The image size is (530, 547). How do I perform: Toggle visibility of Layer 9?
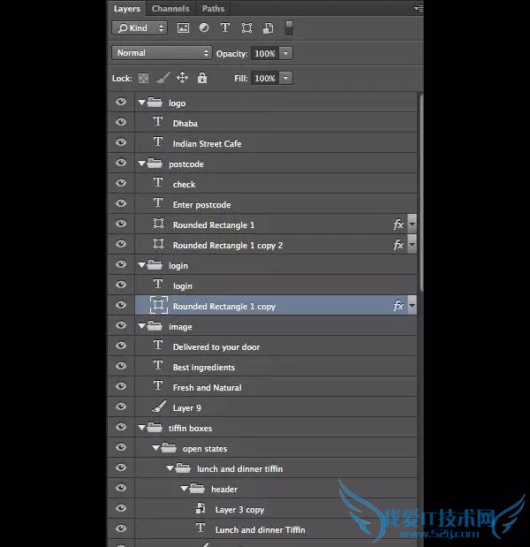tap(121, 406)
